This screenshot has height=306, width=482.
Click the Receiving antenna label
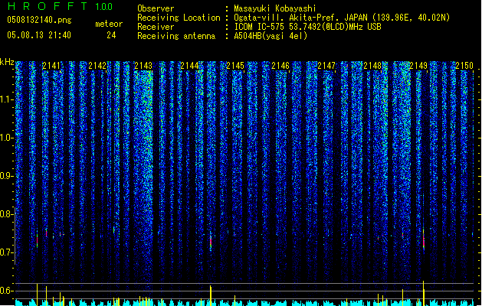(176, 36)
